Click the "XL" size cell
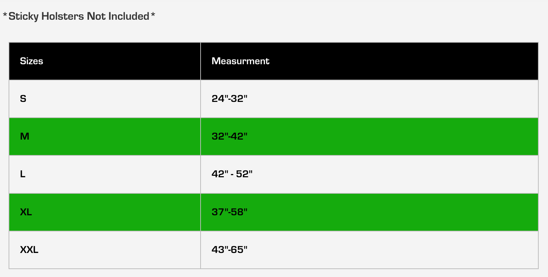 tap(26, 212)
